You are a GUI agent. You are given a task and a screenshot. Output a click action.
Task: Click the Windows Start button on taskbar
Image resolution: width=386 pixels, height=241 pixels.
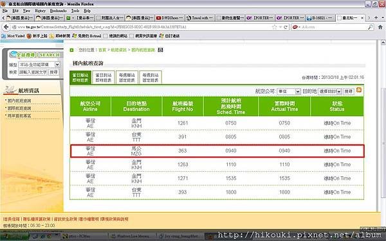[15, 237]
